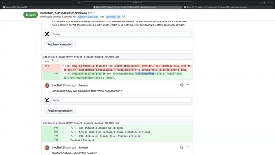Image resolution: width=275 pixels, height=155 pixels.
Task: Open the Safari downloads icon
Action: [260, 3]
